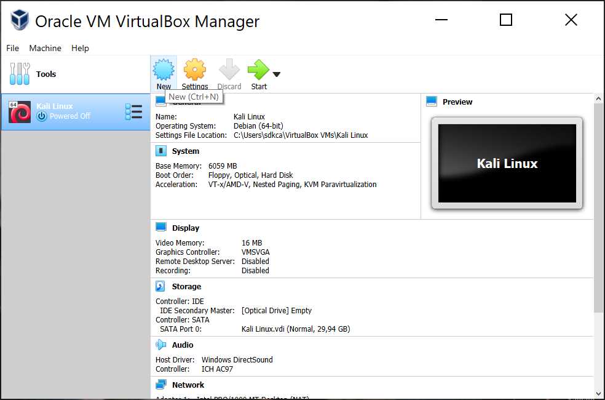
Task: Click the Kali Linux preview thumbnail
Action: tap(507, 163)
